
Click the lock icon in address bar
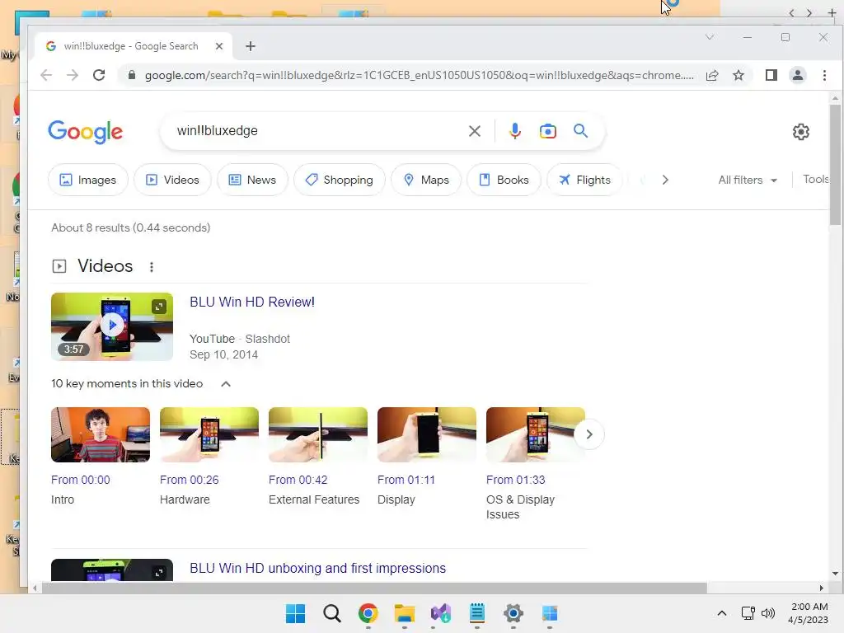click(x=131, y=75)
